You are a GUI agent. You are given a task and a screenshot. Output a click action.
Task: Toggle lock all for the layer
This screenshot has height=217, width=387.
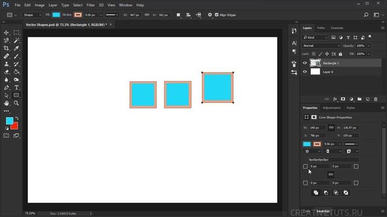click(340, 54)
